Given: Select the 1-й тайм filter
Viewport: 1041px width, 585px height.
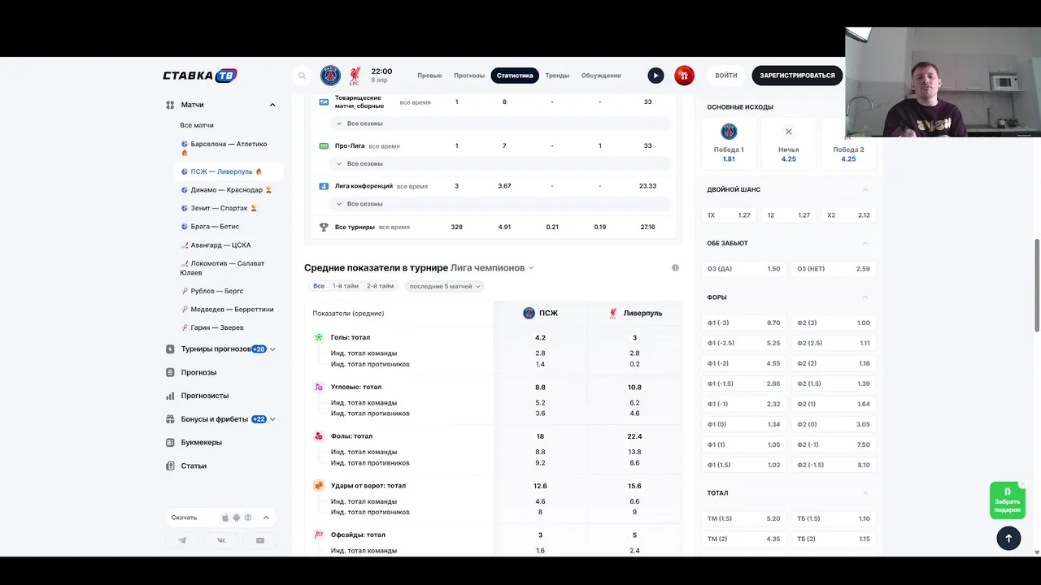Looking at the screenshot, I should point(346,286).
